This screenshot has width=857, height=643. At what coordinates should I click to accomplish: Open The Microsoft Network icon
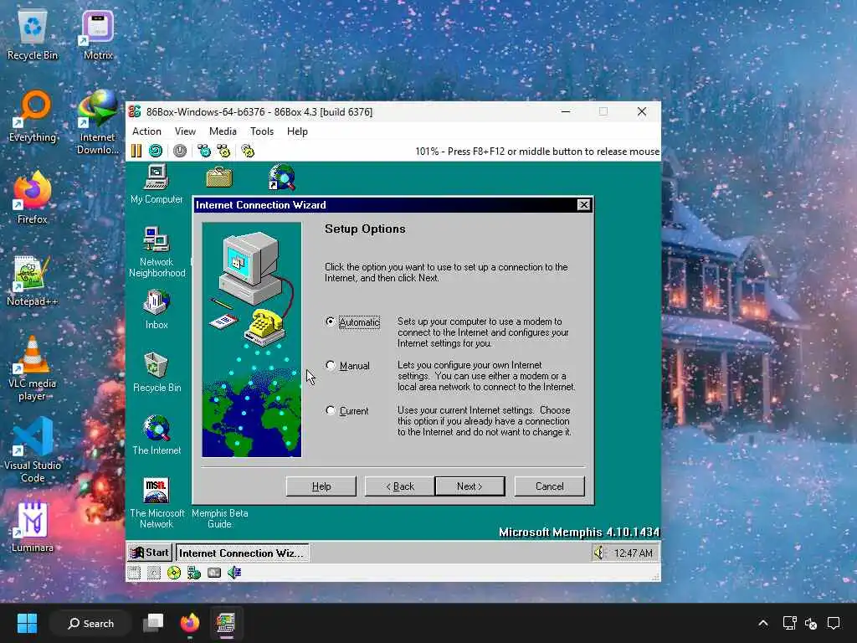pyautogui.click(x=157, y=503)
